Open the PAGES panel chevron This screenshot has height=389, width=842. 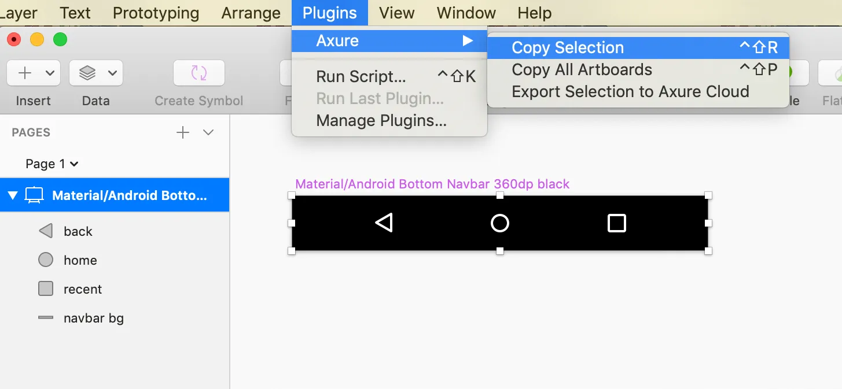click(208, 132)
